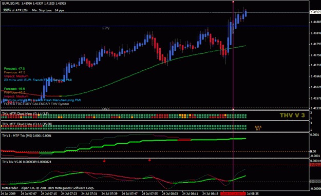This screenshot has width=321, height=196.
Task: Click the 'Jul 08:35' time label
Action: click(253, 193)
